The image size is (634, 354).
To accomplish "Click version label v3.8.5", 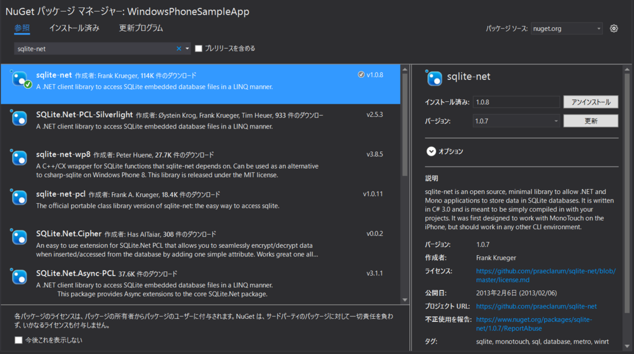I will click(375, 154).
